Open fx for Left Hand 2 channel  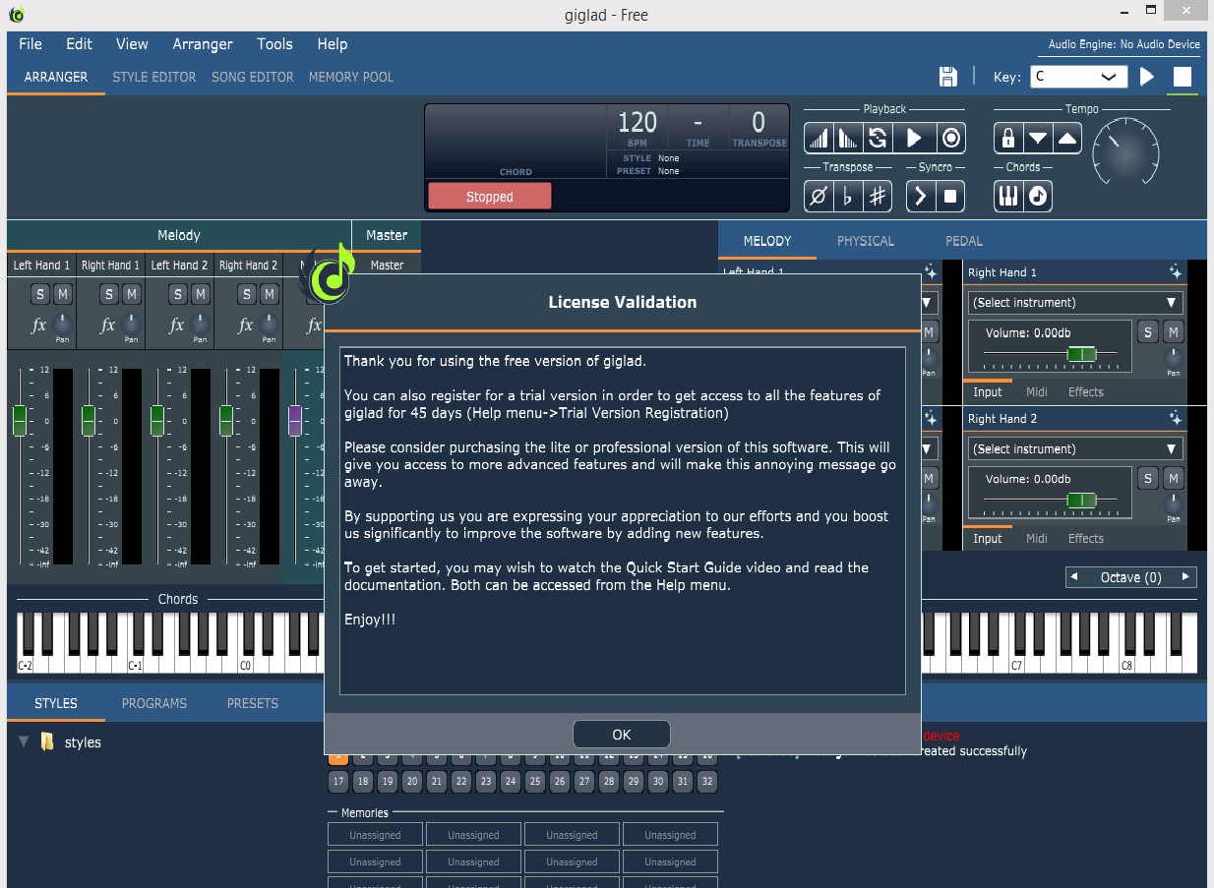pos(177,325)
